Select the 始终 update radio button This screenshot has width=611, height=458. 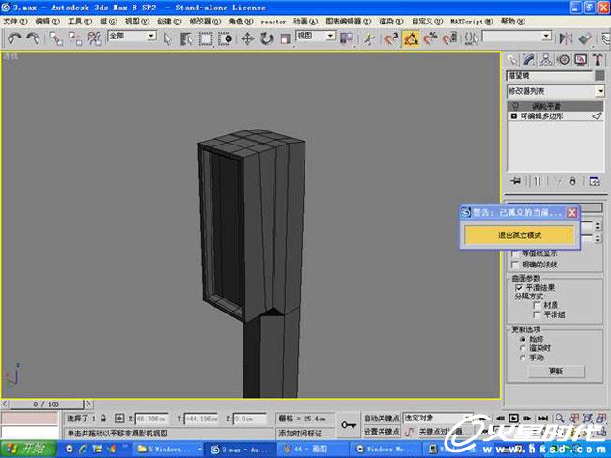pos(523,339)
